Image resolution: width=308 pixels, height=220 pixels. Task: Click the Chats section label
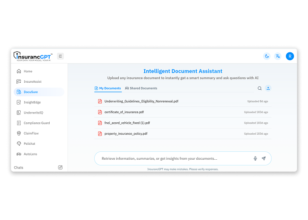[18, 168]
